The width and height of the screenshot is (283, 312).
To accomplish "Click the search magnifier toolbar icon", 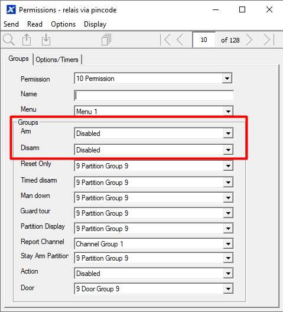I will coord(9,40).
